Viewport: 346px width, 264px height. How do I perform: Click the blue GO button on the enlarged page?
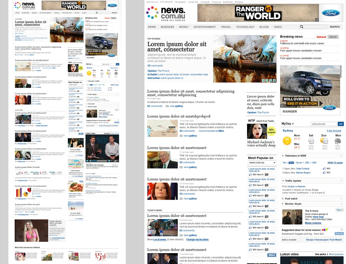[341, 124]
